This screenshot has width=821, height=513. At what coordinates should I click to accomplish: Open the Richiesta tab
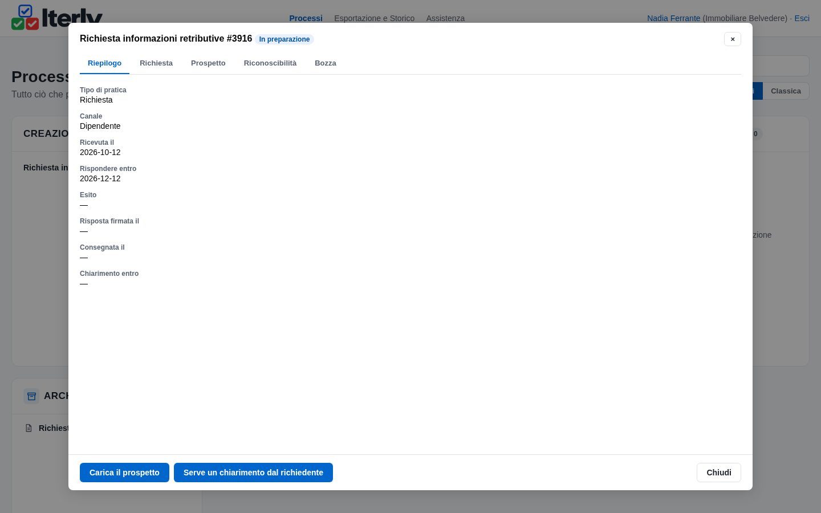[x=156, y=63]
